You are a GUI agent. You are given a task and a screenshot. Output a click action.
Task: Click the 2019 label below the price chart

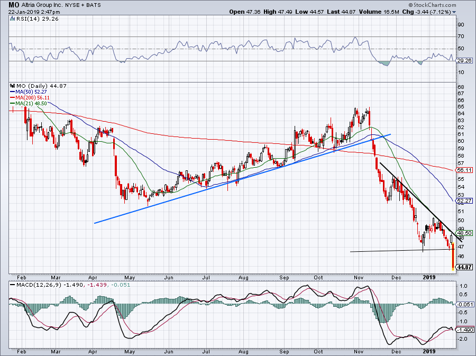(x=429, y=277)
